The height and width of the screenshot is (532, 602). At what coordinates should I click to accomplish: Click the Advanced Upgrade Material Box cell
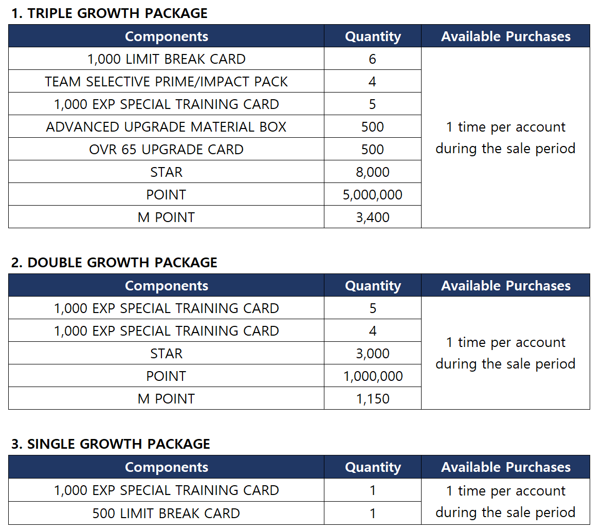(166, 127)
